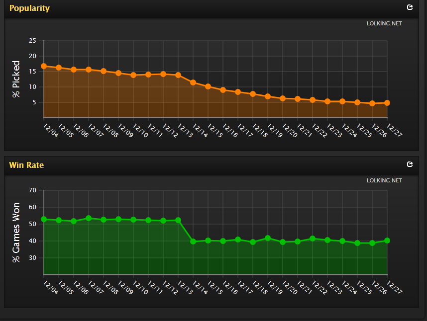
Task: Click the LOLKING.NET link in the Popularity chart
Action: click(x=384, y=23)
